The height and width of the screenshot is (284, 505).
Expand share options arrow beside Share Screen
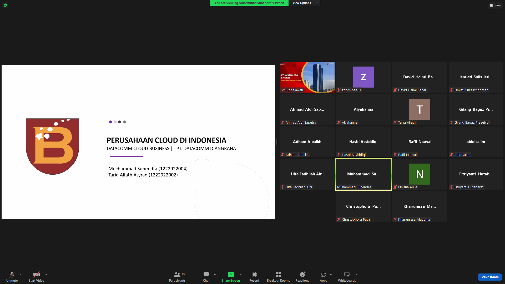[x=241, y=275]
